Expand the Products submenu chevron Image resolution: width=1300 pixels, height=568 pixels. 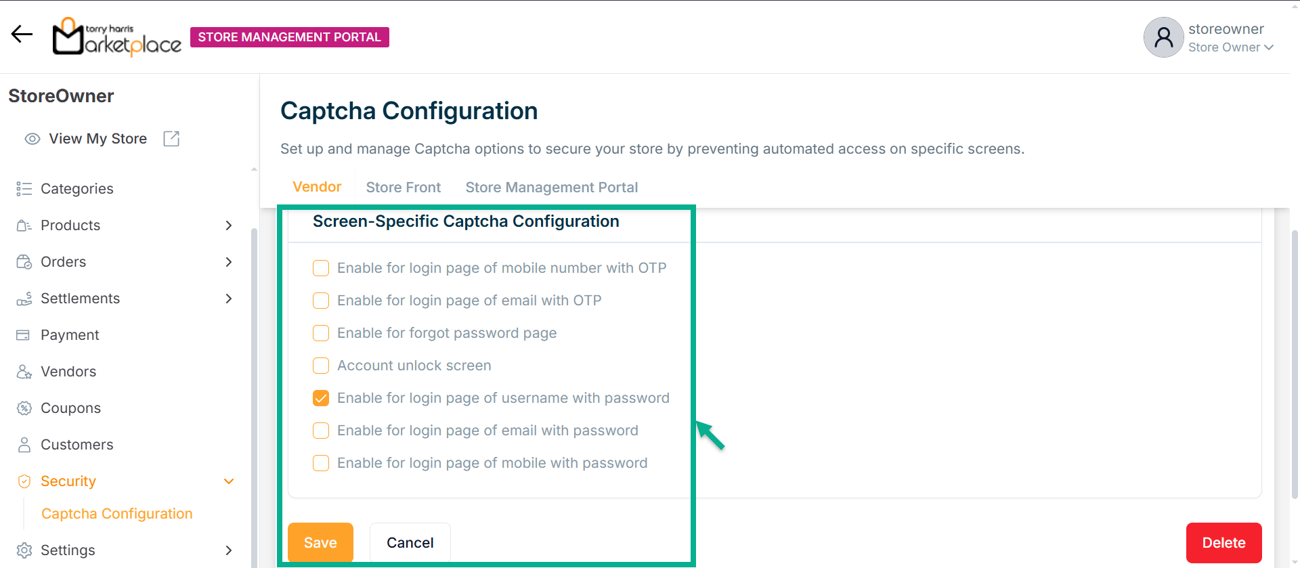point(229,225)
